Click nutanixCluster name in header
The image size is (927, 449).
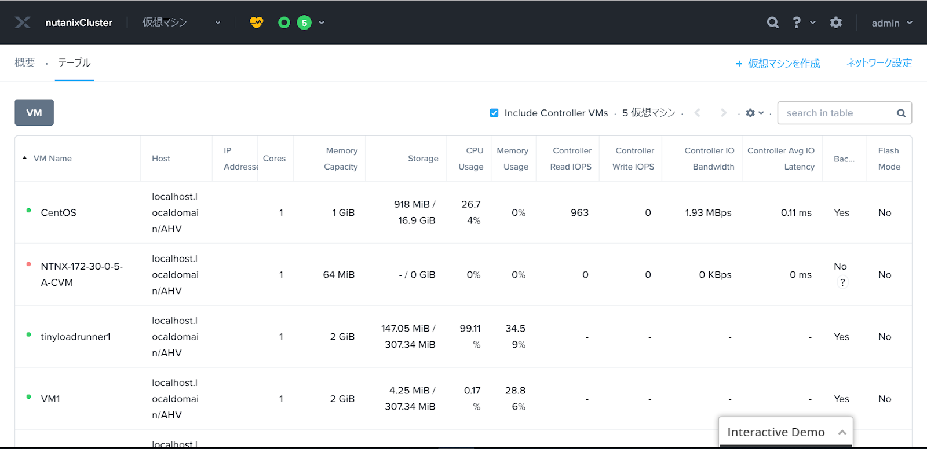[x=79, y=23]
